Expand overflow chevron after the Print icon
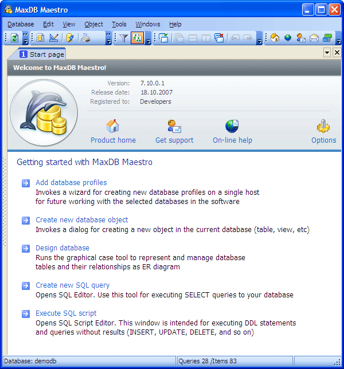This screenshot has height=369, width=344. pyautogui.click(x=108, y=38)
